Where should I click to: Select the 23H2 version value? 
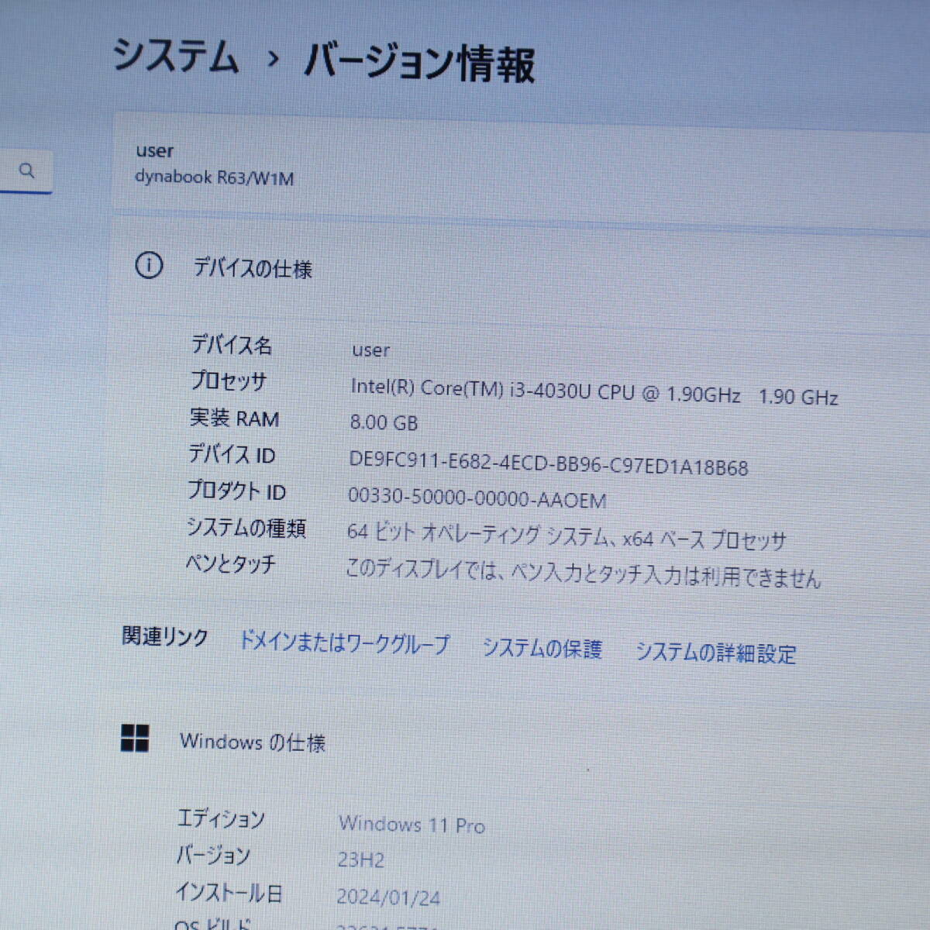pyautogui.click(x=361, y=859)
